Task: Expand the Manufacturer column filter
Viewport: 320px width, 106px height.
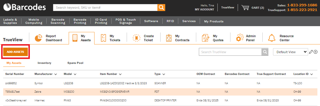Action: click(56, 74)
